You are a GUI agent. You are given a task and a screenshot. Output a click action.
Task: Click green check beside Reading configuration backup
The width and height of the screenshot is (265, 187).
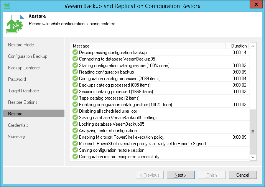click(x=75, y=72)
